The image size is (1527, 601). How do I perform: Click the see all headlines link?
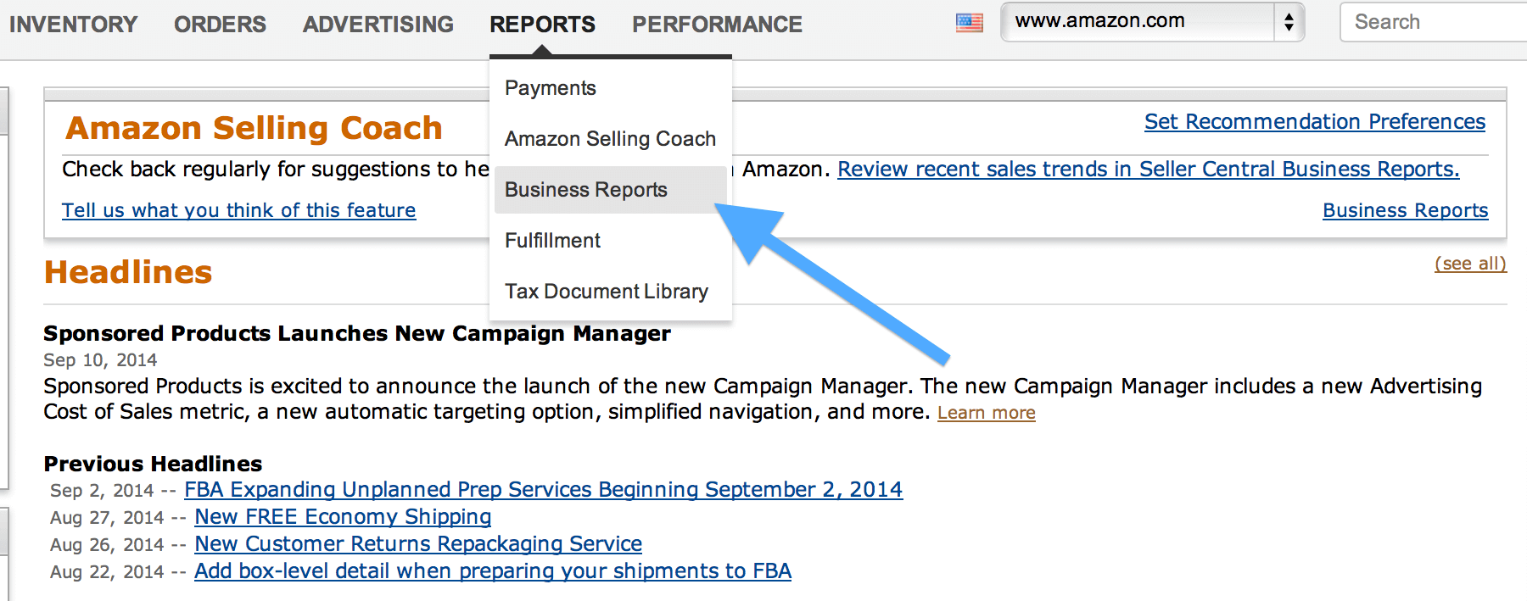point(1470,264)
